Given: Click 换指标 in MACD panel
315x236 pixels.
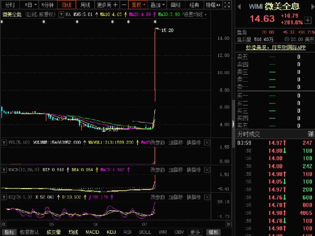Looking at the screenshot, I should coord(194,170).
